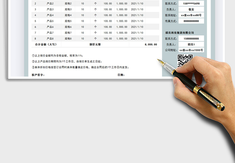Image resolution: width=235 pixels, height=163 pixels.
Task: Edit the contact number 158****5698
Action: click(x=191, y=4)
